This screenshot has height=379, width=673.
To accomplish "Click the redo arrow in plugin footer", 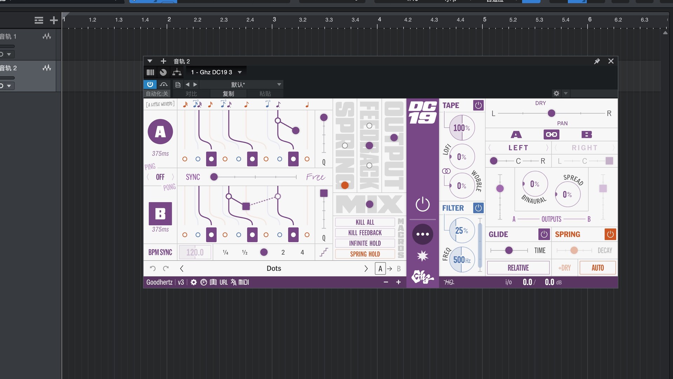I will point(166,268).
